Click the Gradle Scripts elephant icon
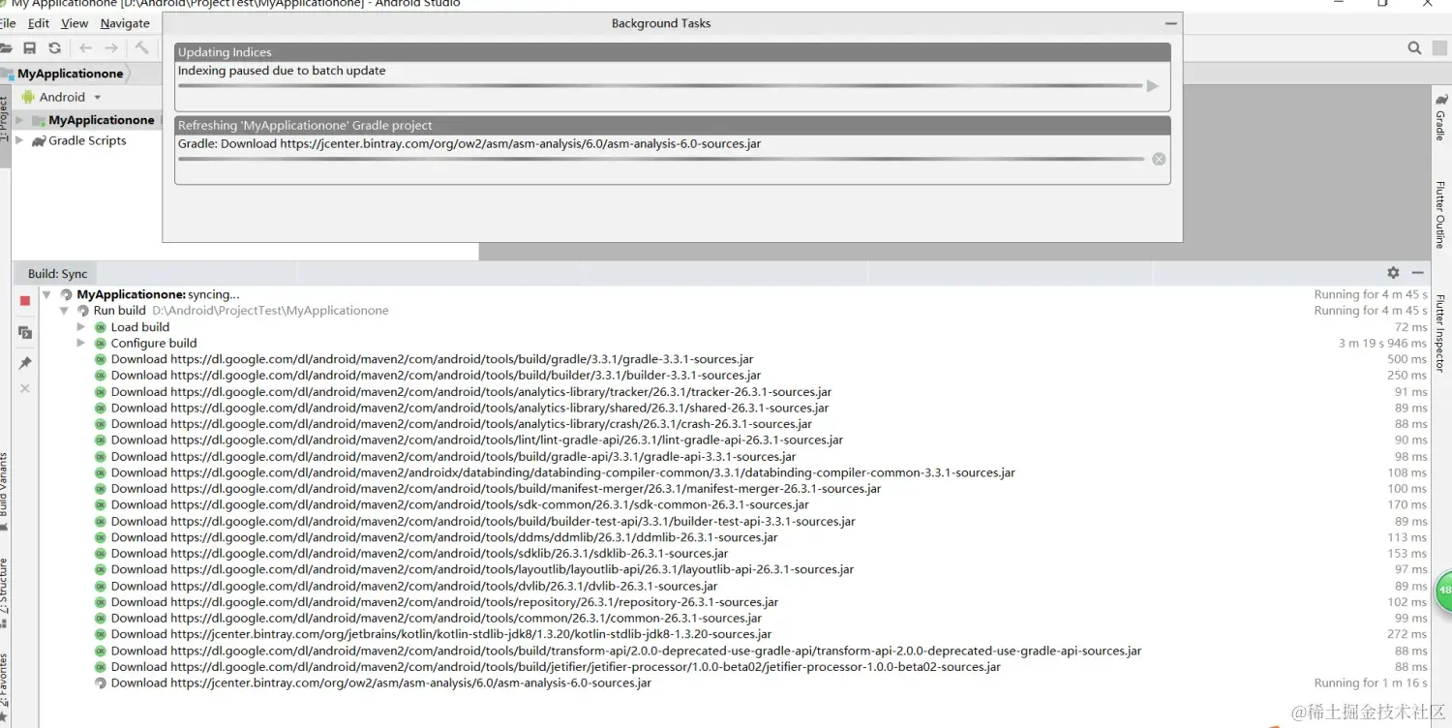 click(x=39, y=140)
